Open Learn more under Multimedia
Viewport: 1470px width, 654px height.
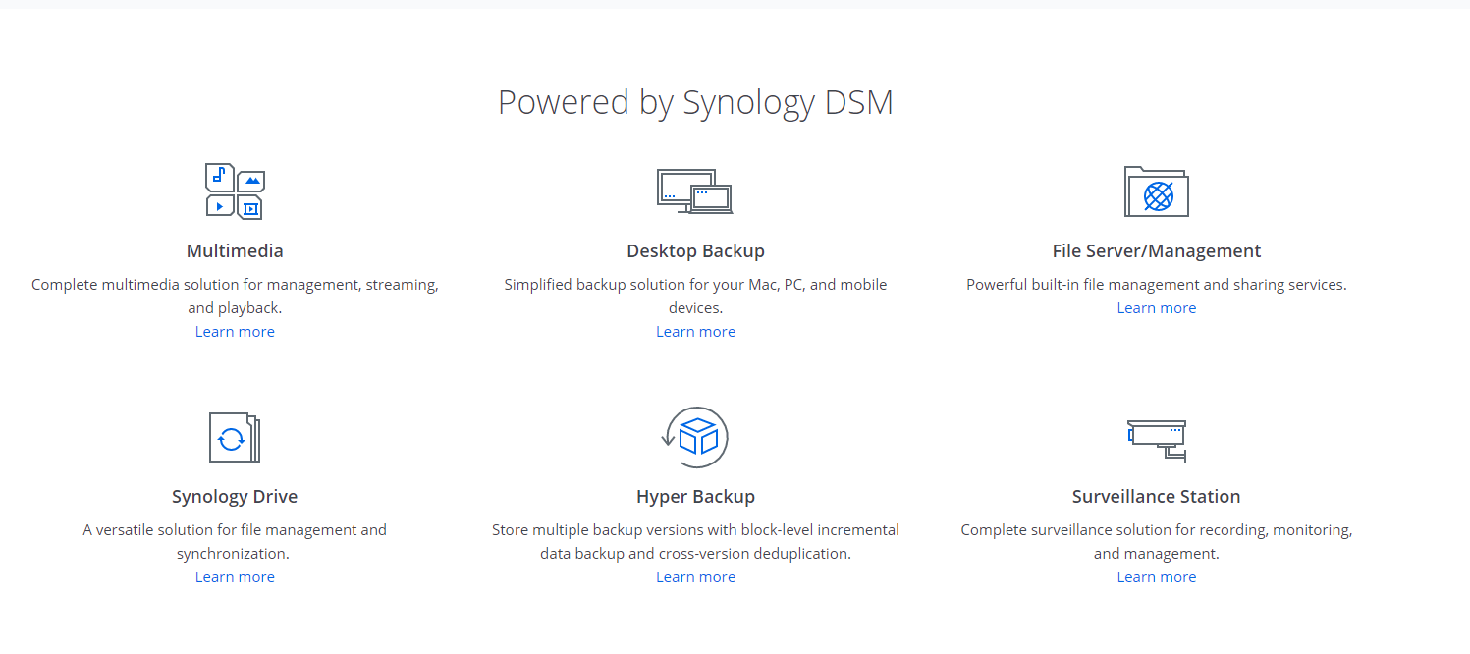coord(235,332)
